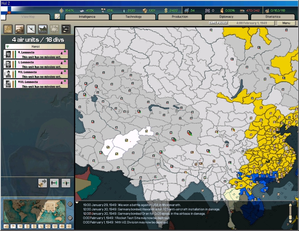The image size is (299, 231).
Task: Click the greyed-out explosion combat icon
Action: 54,29
